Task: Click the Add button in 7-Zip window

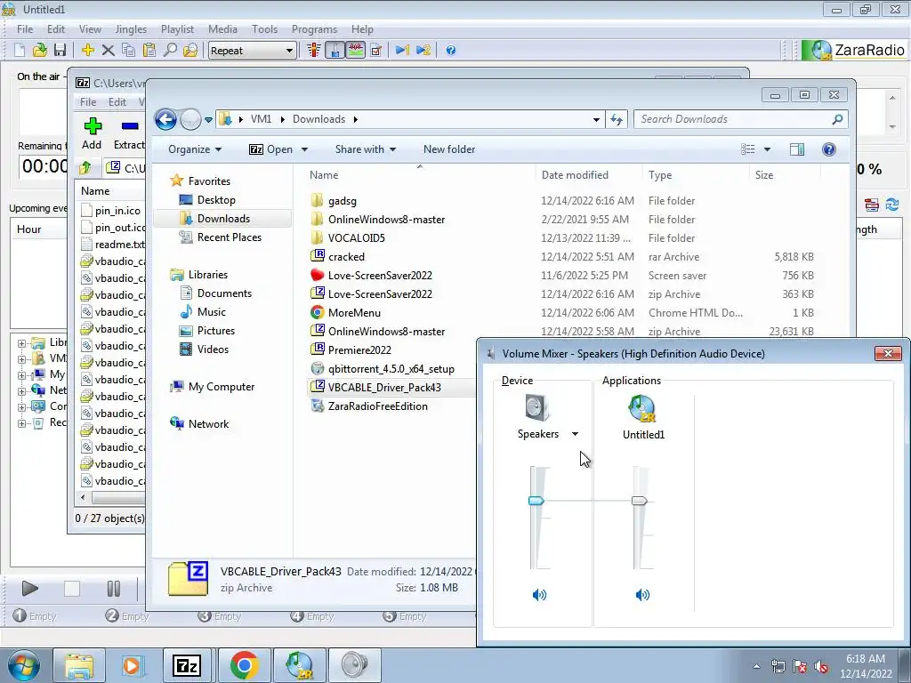Action: pyautogui.click(x=92, y=133)
